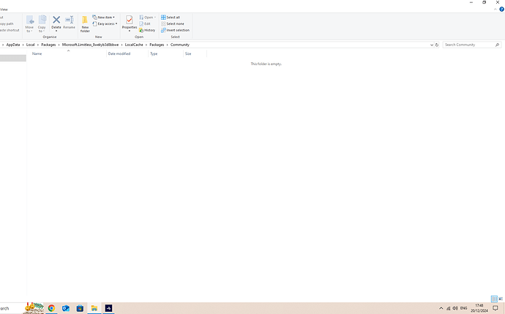505x314 pixels.
Task: Open the taskbar clock and date
Action: [x=479, y=308]
